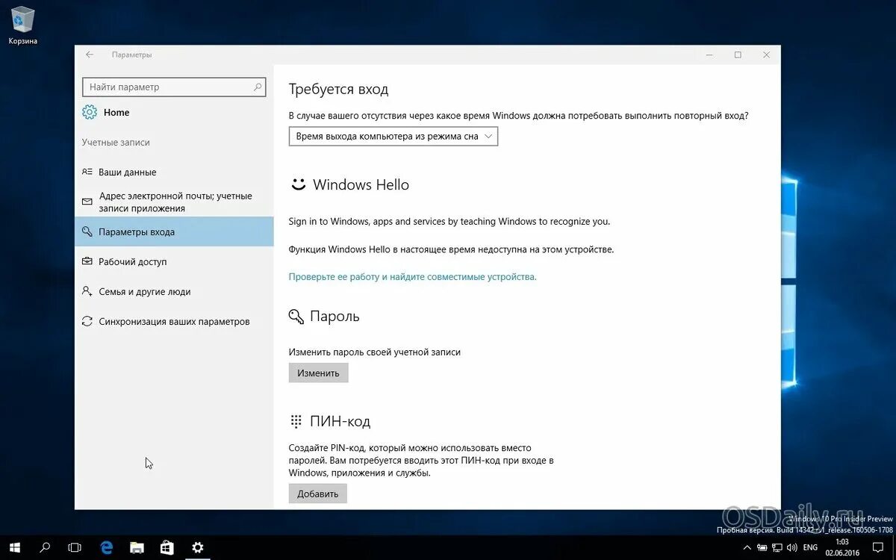Open File Explorer from the taskbar
896x560 pixels.
click(137, 547)
